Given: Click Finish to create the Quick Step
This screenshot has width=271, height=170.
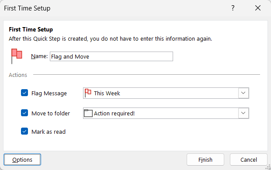Looking at the screenshot, I should (205, 160).
